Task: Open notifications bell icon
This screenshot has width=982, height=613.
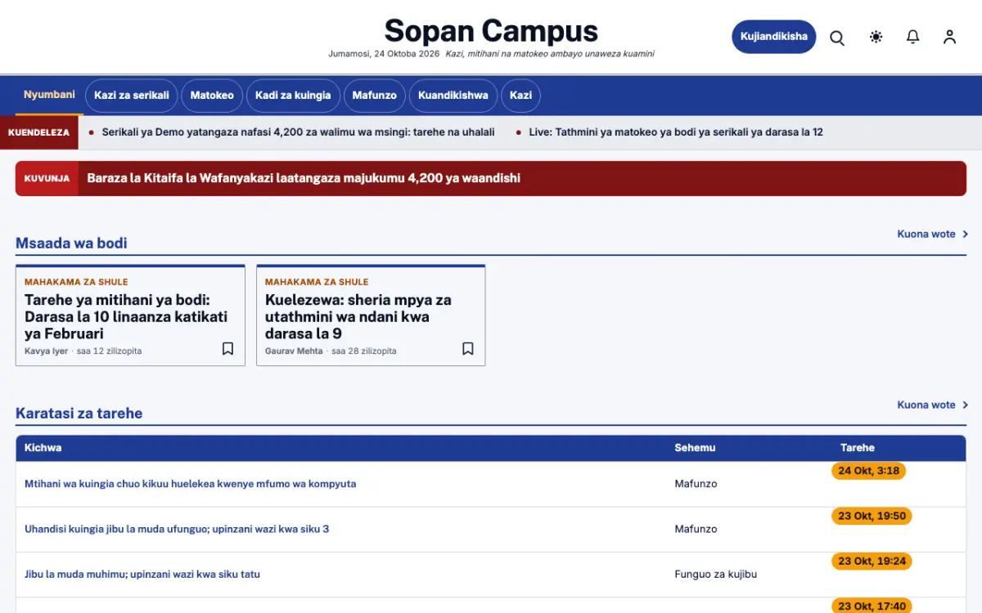Action: coord(913,37)
